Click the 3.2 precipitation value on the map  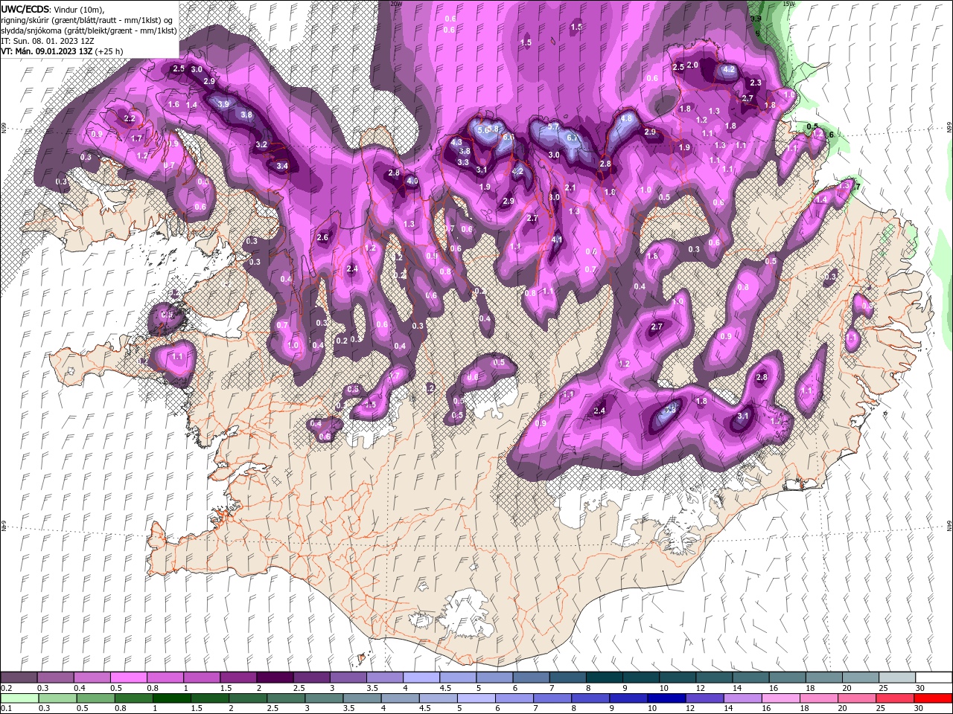(x=261, y=144)
